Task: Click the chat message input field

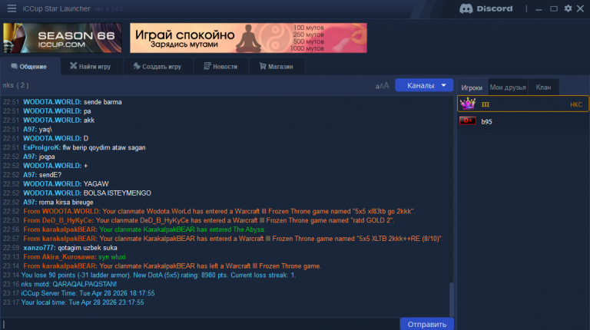Action: coord(200,324)
